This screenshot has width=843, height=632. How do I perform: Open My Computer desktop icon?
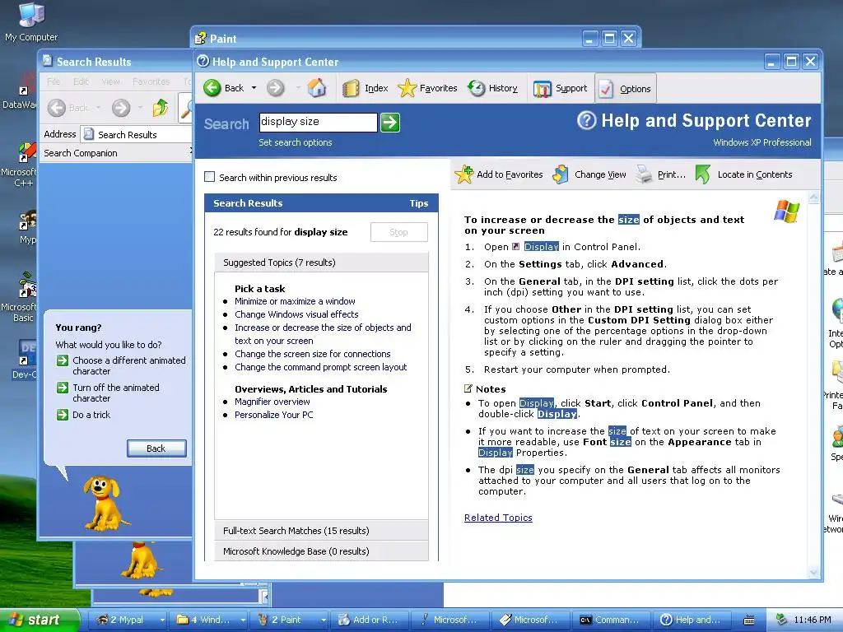[x=31, y=22]
